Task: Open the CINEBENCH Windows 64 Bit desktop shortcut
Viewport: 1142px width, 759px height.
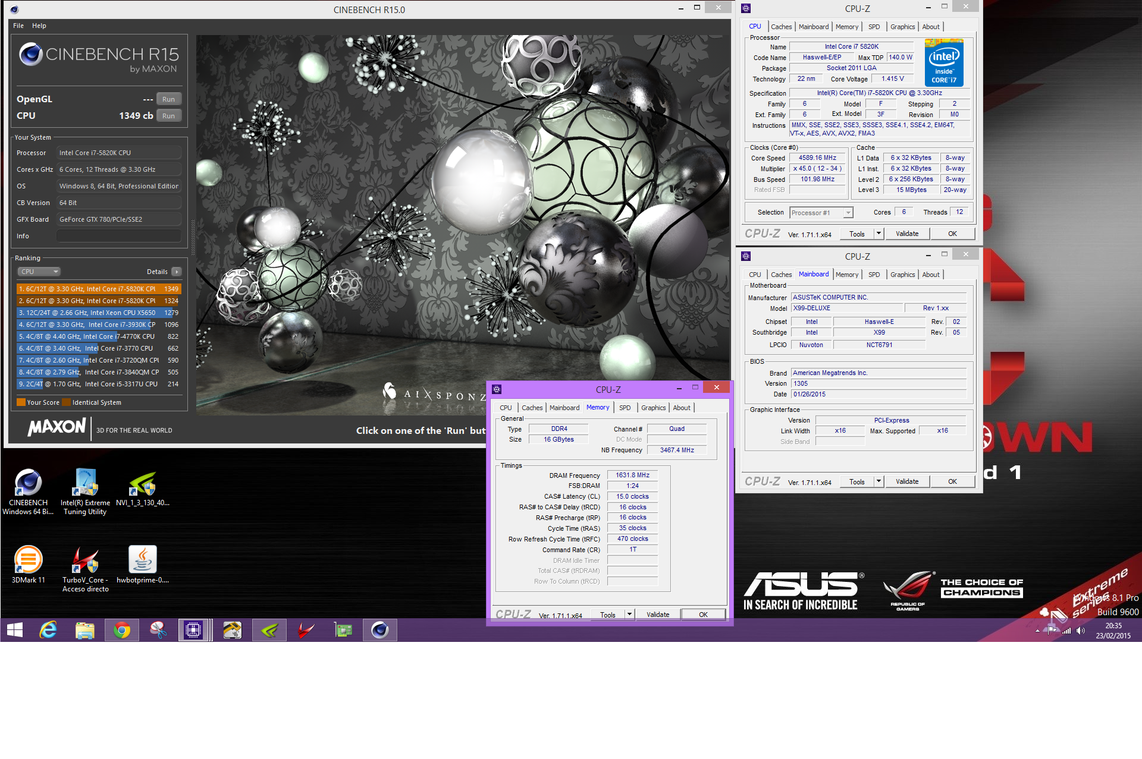Action: pos(28,491)
